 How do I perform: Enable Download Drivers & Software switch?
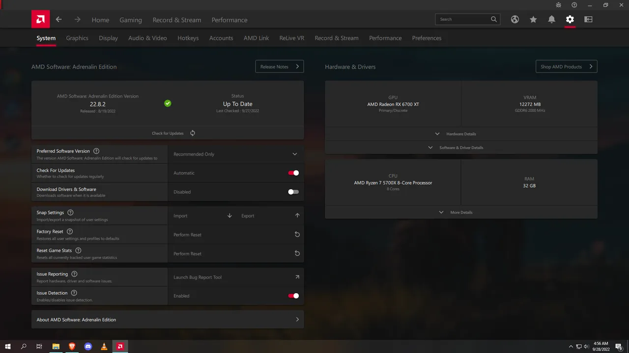(x=293, y=192)
